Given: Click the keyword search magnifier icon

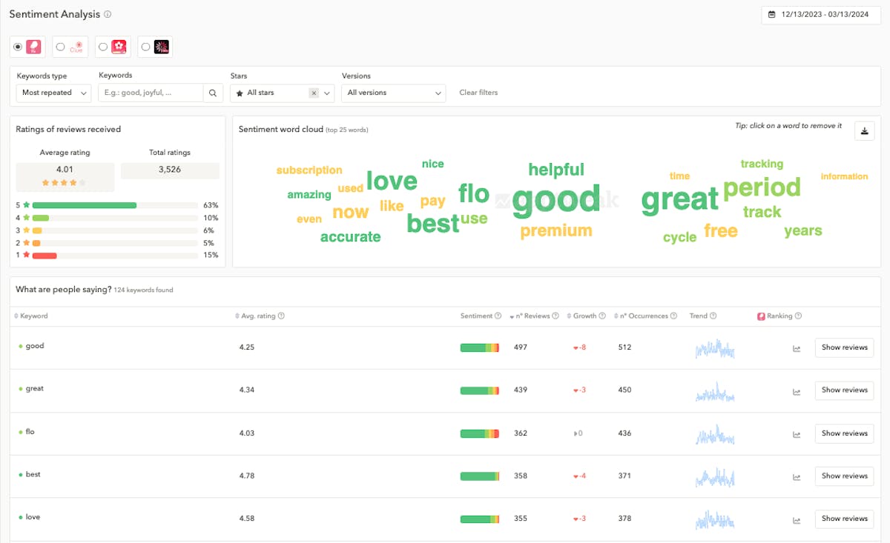Looking at the screenshot, I should click(212, 93).
